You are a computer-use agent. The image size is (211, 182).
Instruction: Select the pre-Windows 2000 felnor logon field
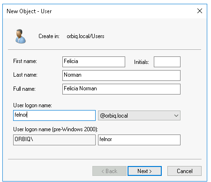pos(139,140)
